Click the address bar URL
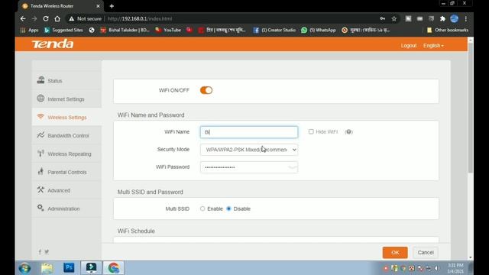 pyautogui.click(x=139, y=18)
